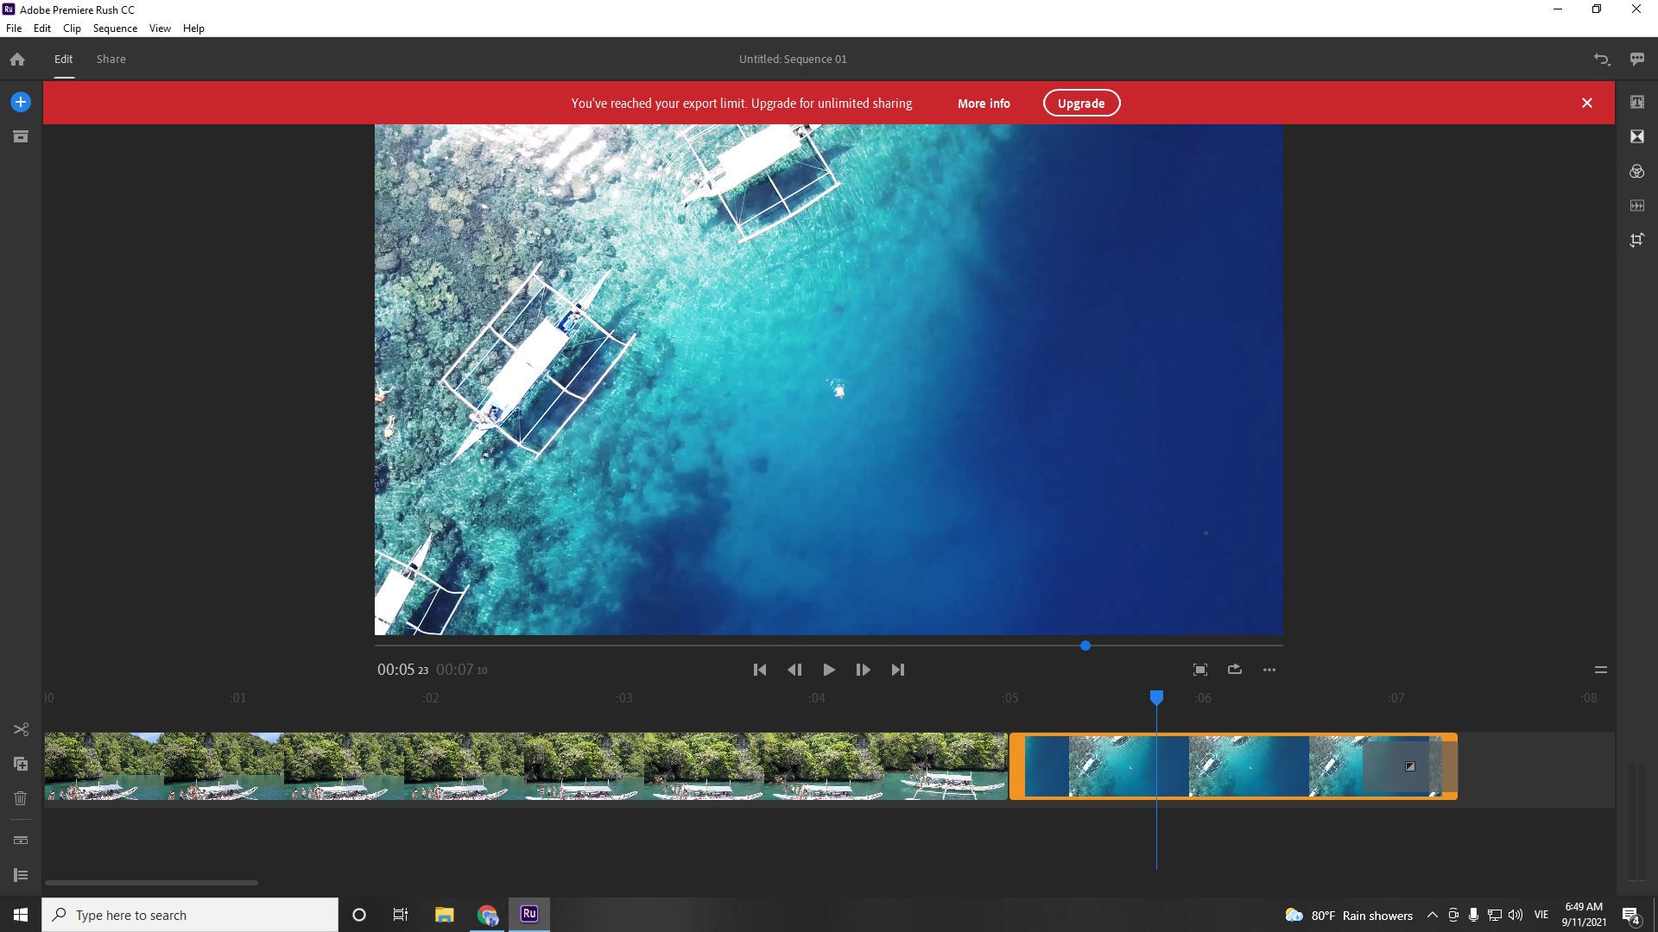Click the rewind to start button
Screen dimensions: 1658x932
tap(760, 671)
